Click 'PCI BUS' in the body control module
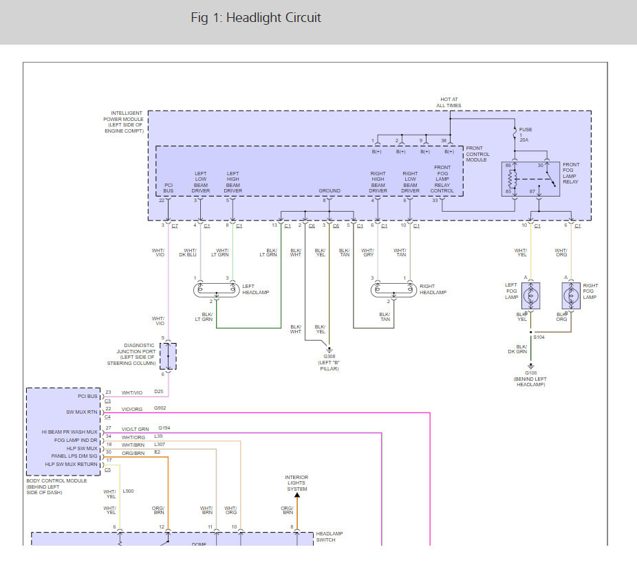The image size is (637, 567). click(x=88, y=396)
